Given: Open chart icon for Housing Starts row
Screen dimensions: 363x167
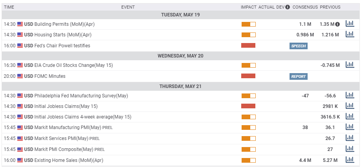Looking at the screenshot, I should tap(350, 34).
